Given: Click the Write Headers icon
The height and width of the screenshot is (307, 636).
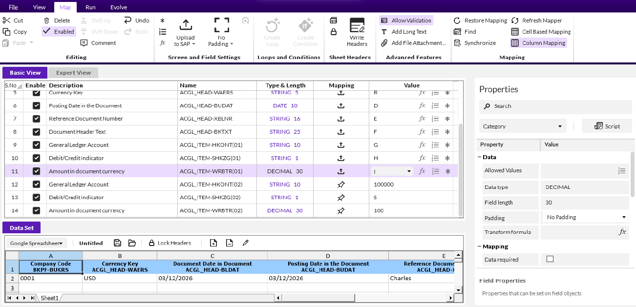Looking at the screenshot, I should (357, 25).
